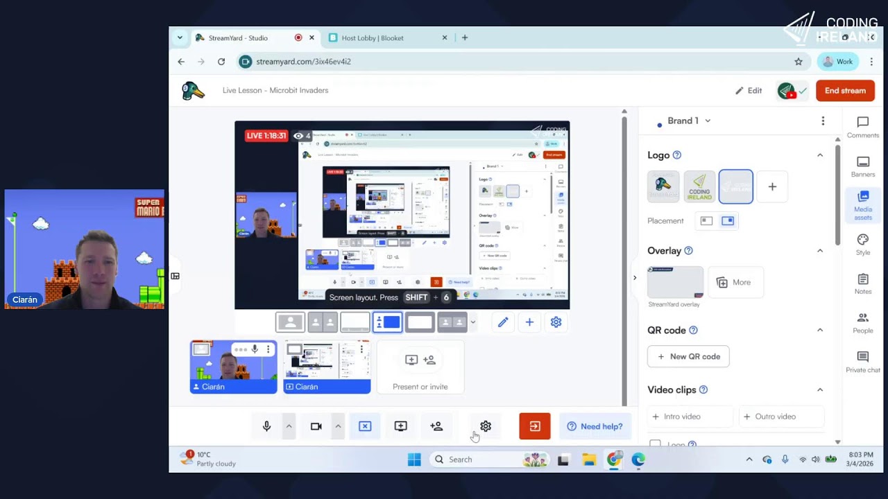The image size is (888, 499).
Task: Open Logo help question mark
Action: tap(677, 155)
